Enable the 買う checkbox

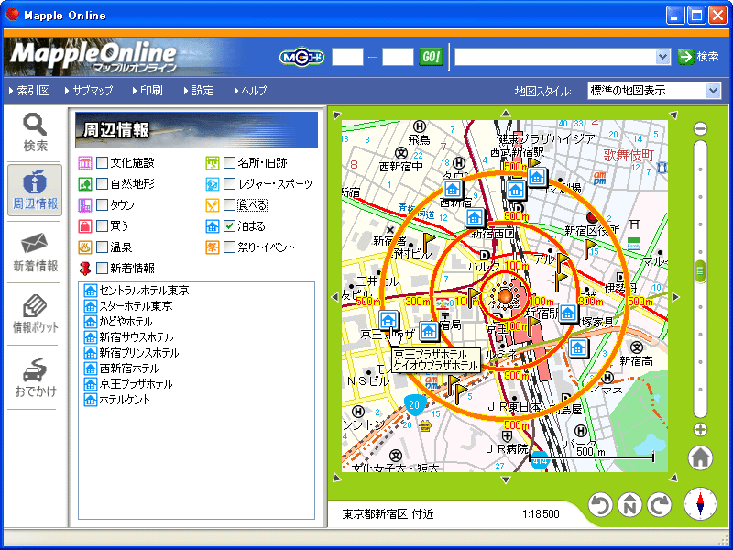[102, 225]
